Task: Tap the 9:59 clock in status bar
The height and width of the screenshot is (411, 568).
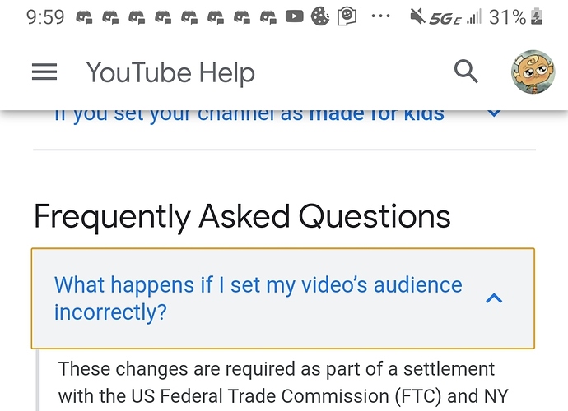Action: [45, 17]
